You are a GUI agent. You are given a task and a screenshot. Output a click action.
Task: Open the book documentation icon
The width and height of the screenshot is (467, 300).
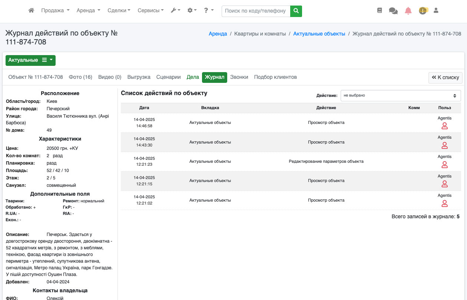(379, 11)
